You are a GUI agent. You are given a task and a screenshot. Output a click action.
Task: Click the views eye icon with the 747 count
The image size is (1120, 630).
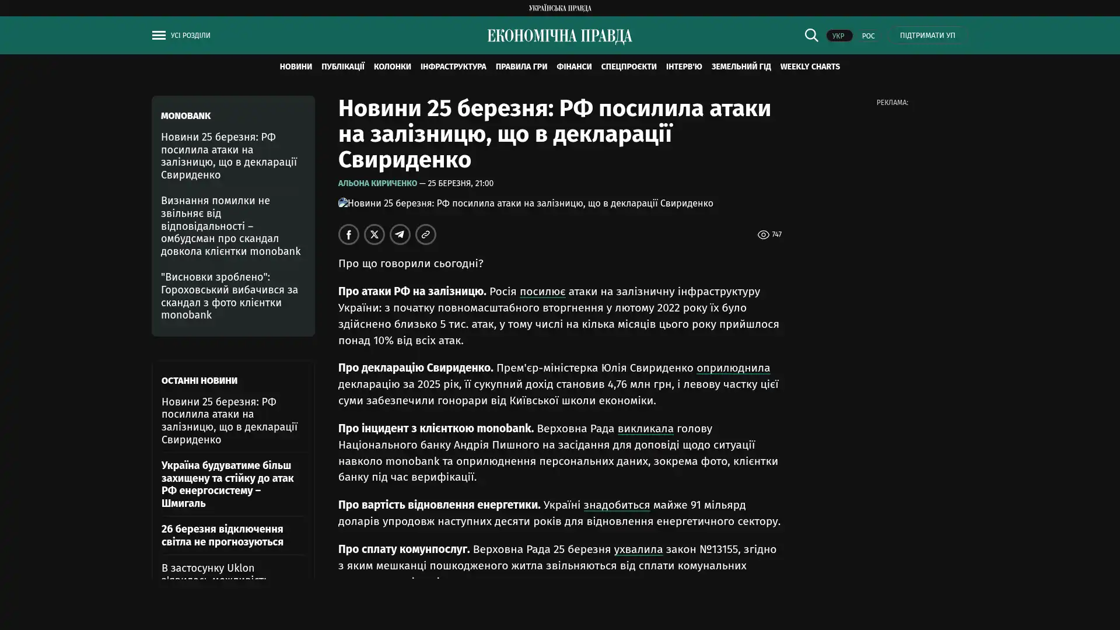click(x=763, y=235)
